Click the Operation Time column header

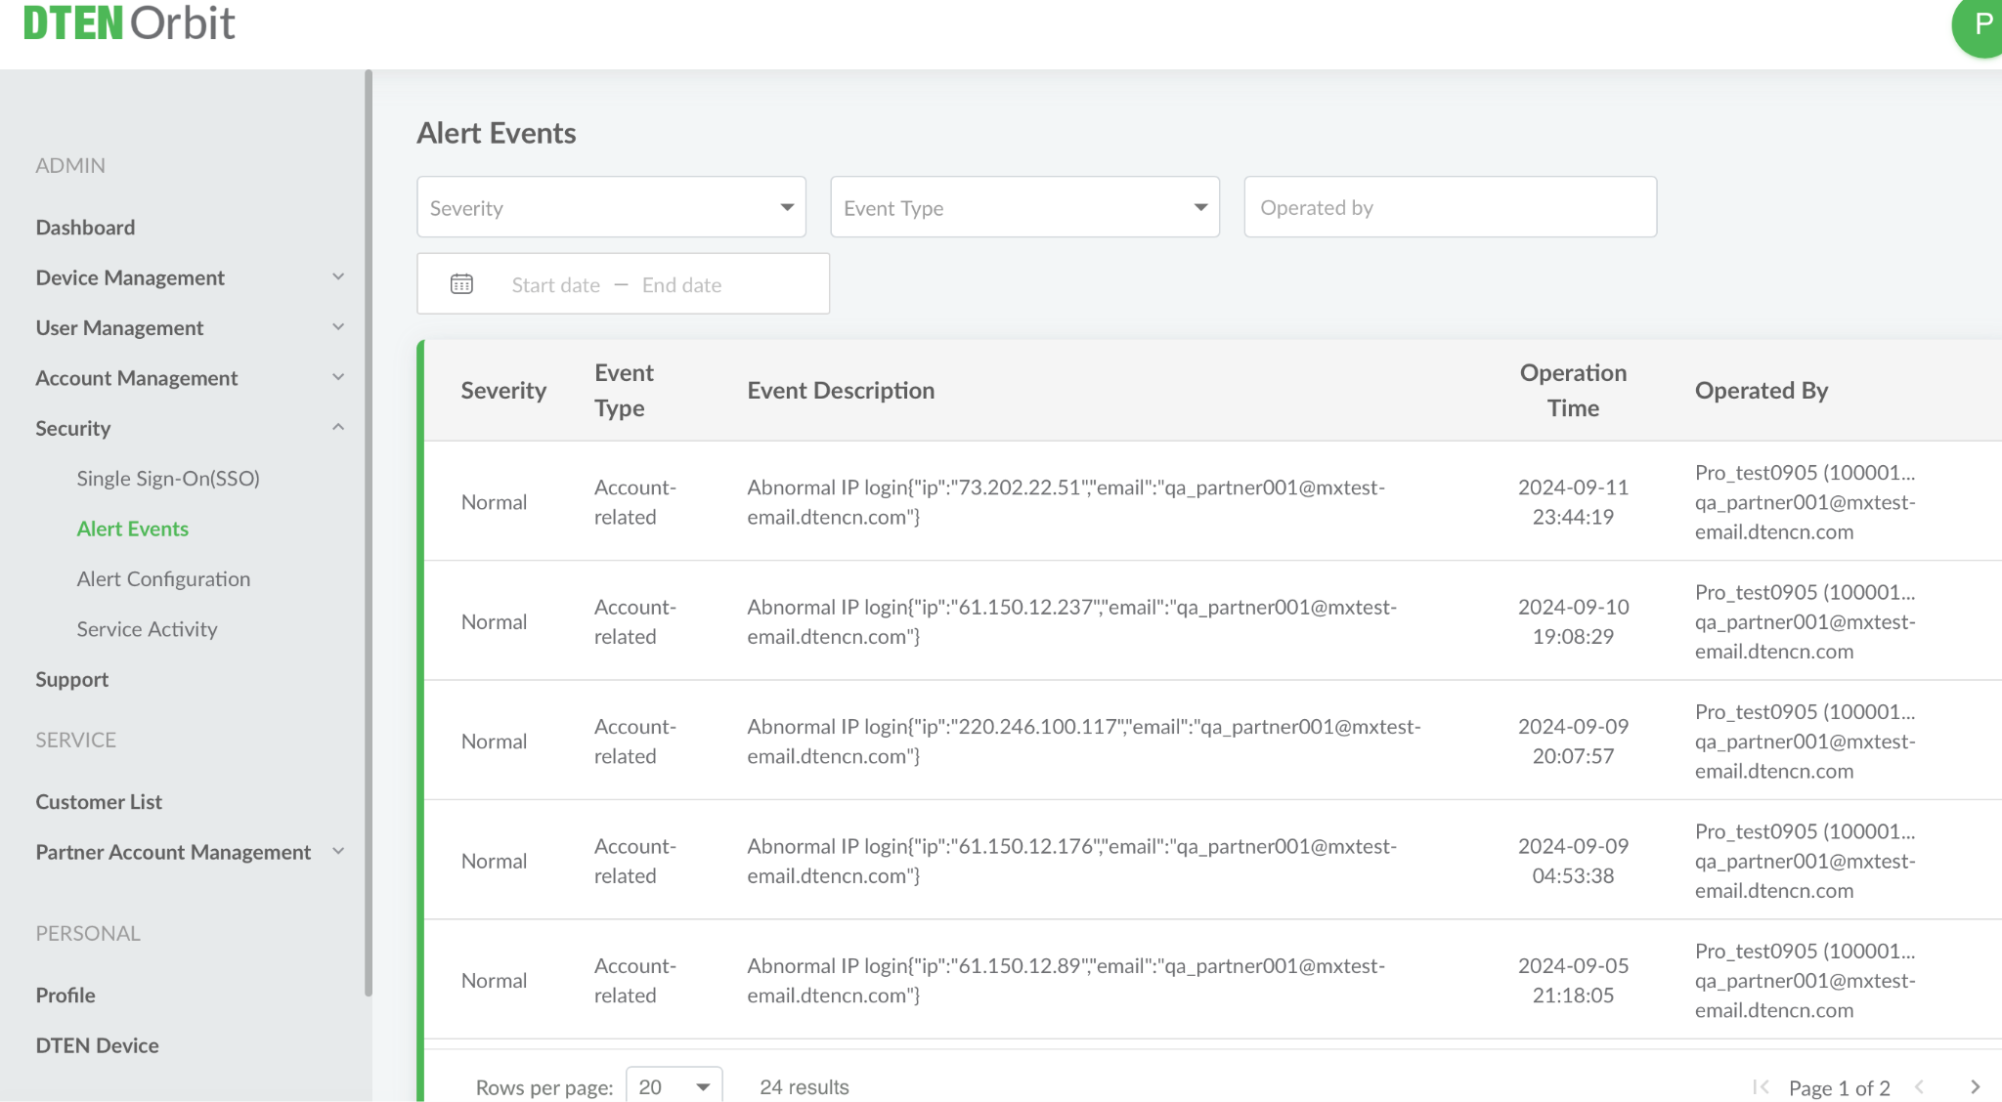pyautogui.click(x=1573, y=391)
